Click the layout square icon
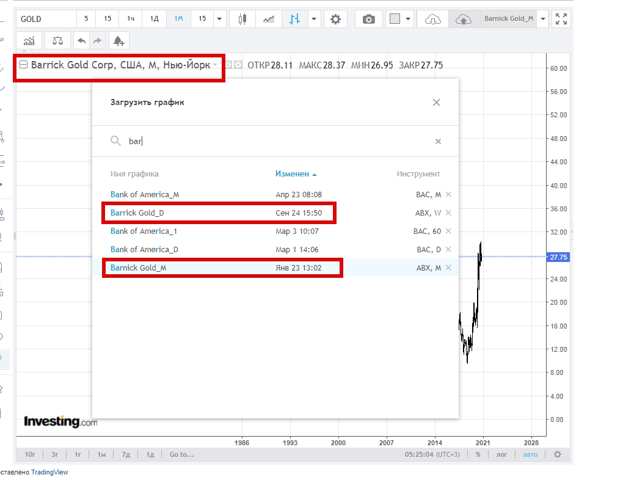 395,19
